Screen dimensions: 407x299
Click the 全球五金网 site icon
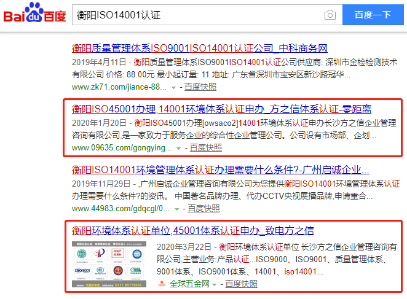(162, 284)
